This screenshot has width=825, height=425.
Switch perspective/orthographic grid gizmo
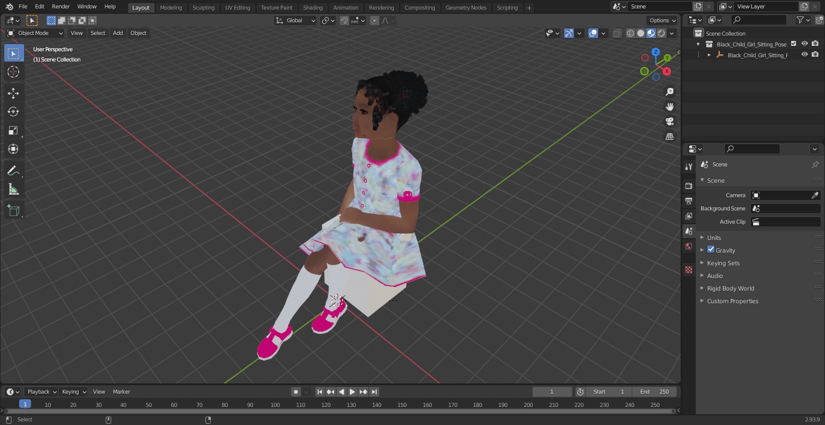click(669, 136)
